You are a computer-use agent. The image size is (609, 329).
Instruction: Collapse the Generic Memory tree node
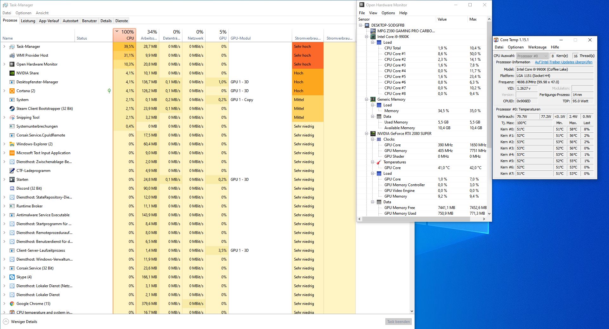point(367,99)
